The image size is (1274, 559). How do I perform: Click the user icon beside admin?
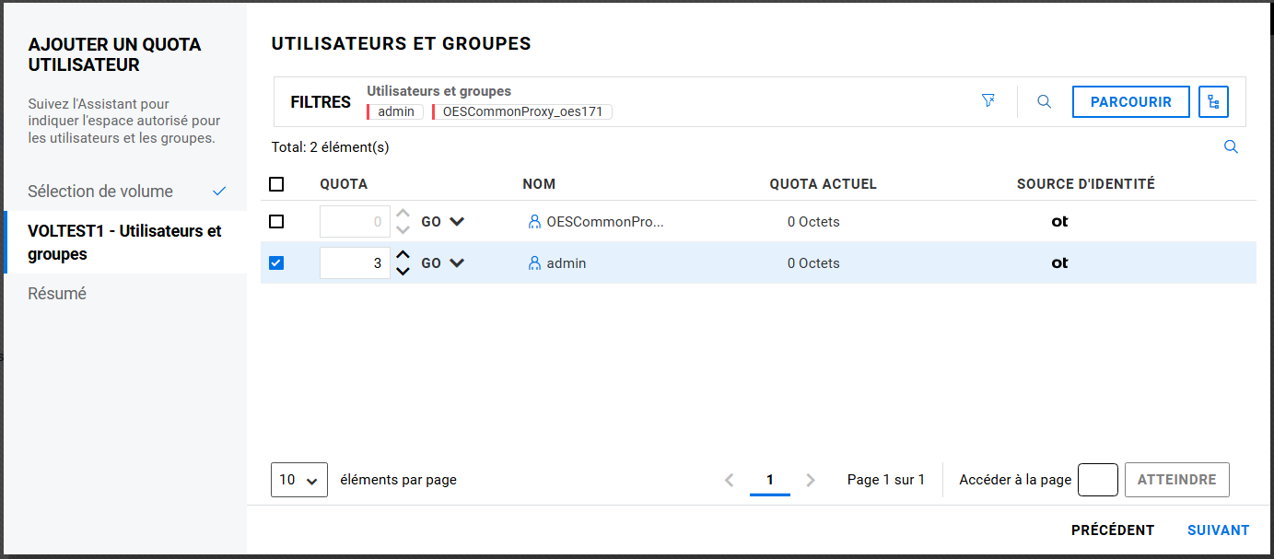coord(534,263)
